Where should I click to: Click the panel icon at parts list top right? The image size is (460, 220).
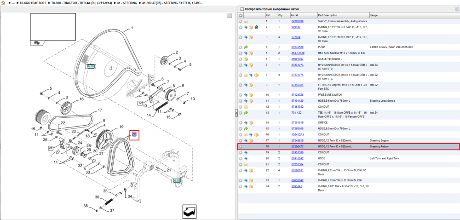coord(457,9)
